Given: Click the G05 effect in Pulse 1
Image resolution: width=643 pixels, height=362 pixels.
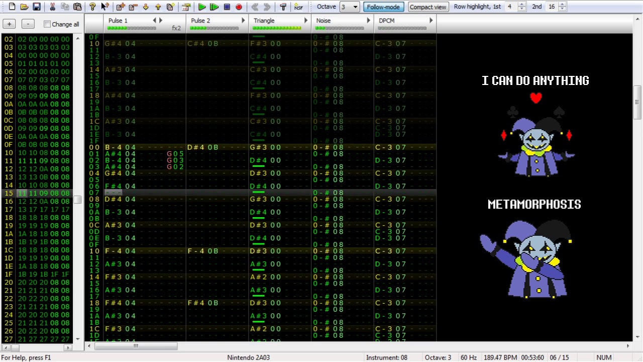Looking at the screenshot, I should point(175,154).
